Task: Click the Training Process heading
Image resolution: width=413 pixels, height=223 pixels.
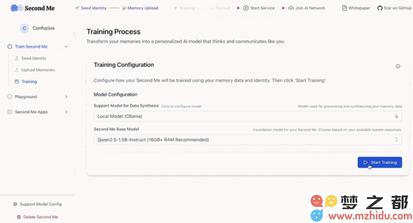Action: click(114, 32)
